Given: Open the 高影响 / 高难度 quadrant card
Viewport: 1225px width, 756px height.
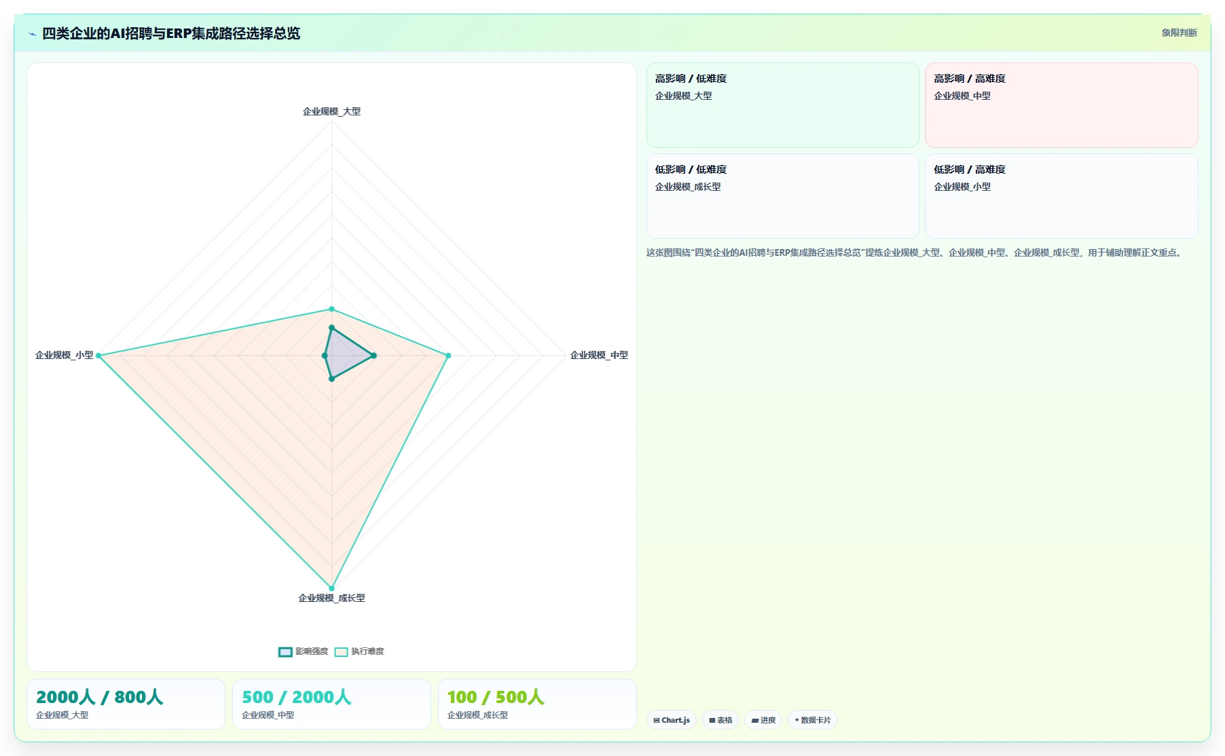Looking at the screenshot, I should 1061,105.
